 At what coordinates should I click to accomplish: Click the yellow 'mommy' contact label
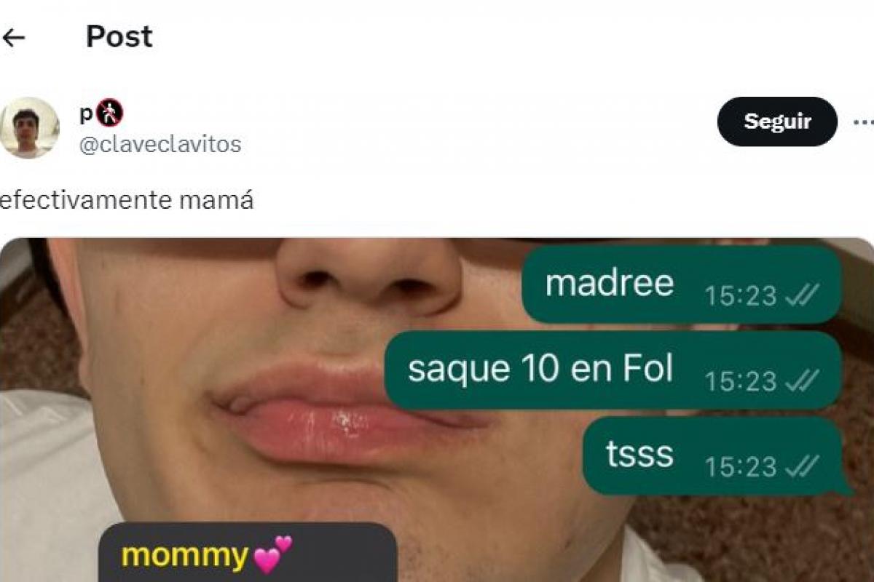[184, 556]
